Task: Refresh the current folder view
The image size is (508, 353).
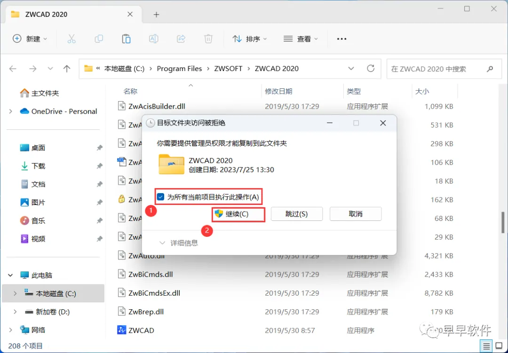Action: click(371, 68)
